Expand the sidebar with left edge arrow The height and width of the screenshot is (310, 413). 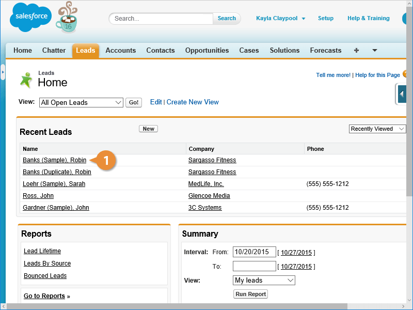point(3,72)
